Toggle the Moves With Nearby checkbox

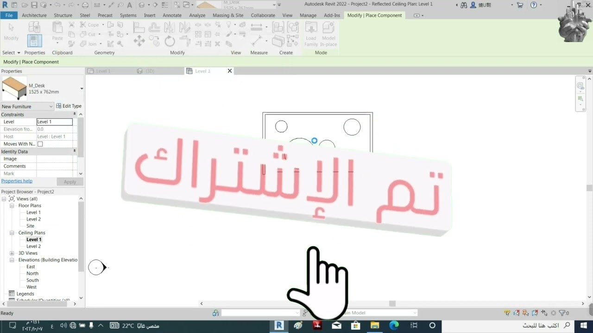tap(40, 144)
